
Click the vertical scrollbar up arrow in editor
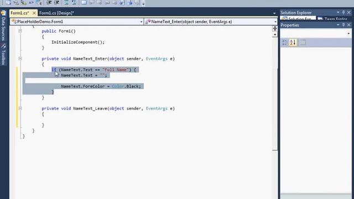tap(275, 34)
